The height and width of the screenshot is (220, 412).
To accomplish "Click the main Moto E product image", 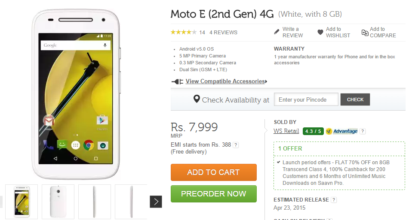I will coord(75,94).
